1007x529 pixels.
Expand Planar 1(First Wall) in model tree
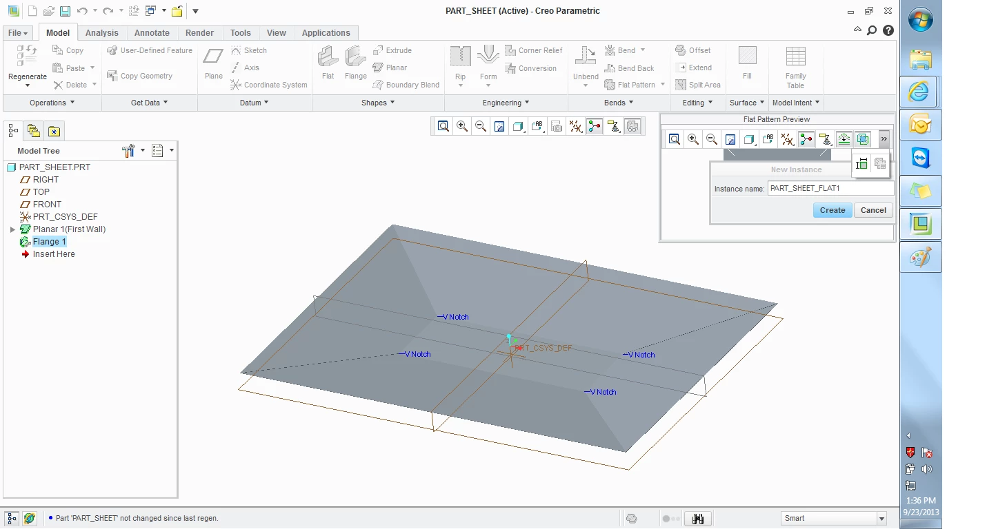[12, 229]
